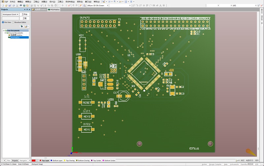Switch to the SchDoc schematic tab

[39, 10]
